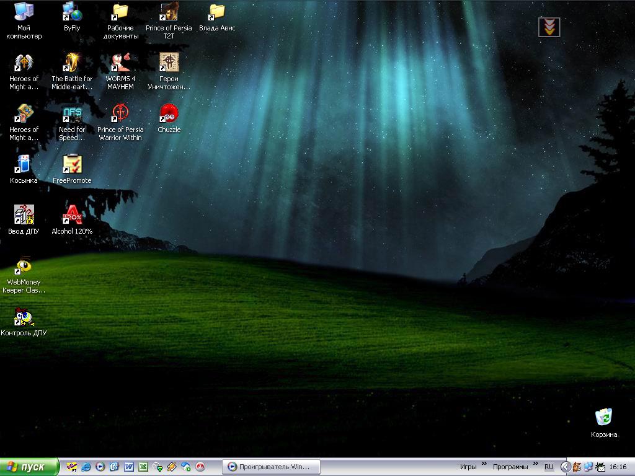The image size is (635, 476).
Task: Select the Мой компьютер desktop icon
Action: [24, 20]
